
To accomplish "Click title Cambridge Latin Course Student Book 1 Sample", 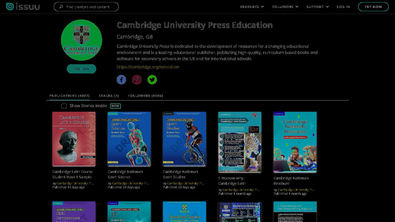I will [73, 174].
